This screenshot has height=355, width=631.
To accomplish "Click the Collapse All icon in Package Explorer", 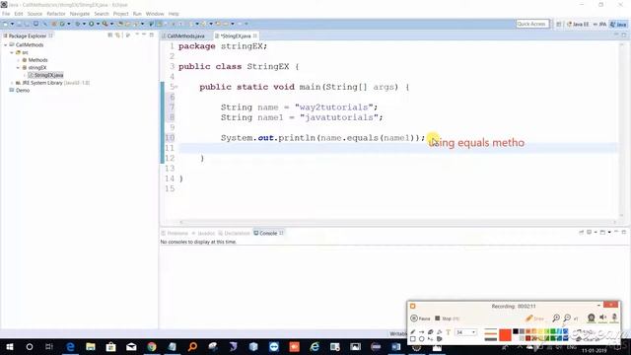I will pyautogui.click(x=110, y=35).
